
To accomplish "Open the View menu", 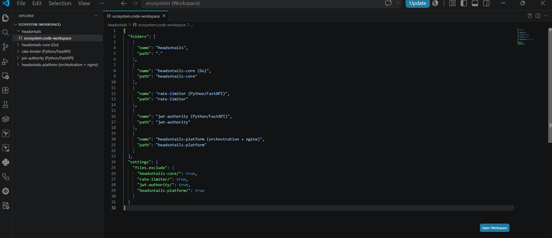I will pyautogui.click(x=84, y=3).
